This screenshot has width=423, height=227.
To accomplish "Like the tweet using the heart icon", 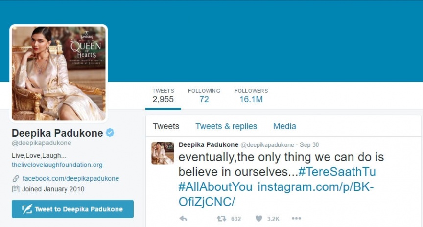I will point(258,219).
